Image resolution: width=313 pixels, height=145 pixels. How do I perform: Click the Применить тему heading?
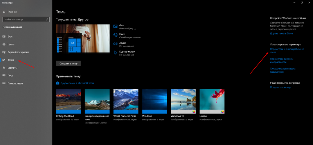pyautogui.click(x=68, y=76)
